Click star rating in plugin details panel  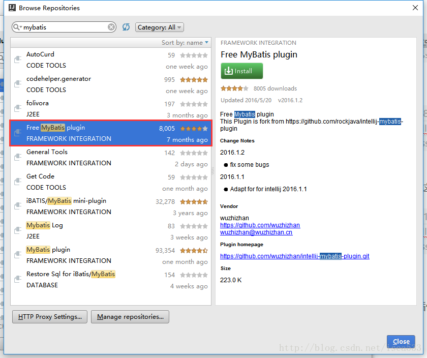tap(234, 88)
